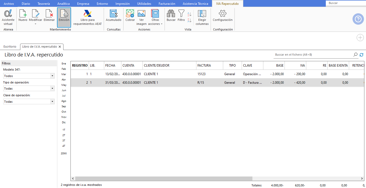The width and height of the screenshot is (366, 188).
Task: Filter by first quarter 1T
Action: pos(64,130)
